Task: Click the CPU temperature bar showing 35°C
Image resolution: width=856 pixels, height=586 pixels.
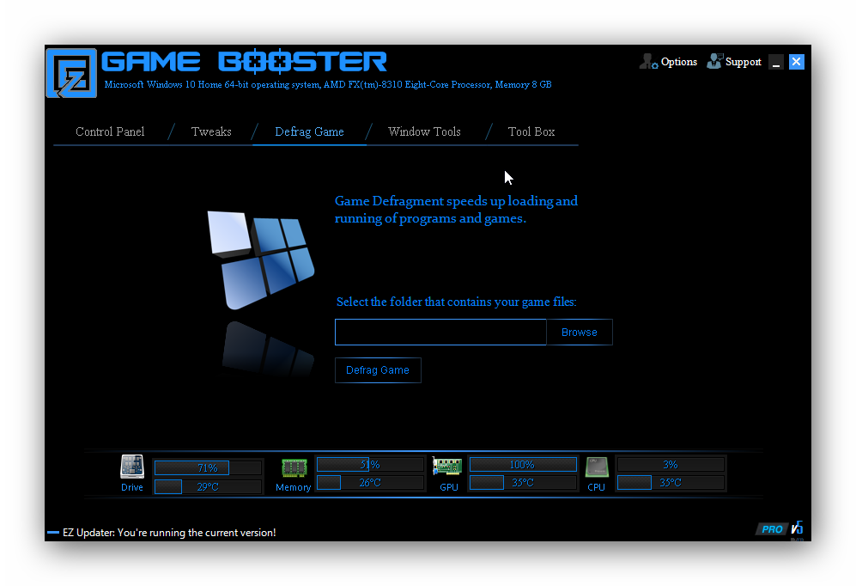Action: click(x=671, y=483)
